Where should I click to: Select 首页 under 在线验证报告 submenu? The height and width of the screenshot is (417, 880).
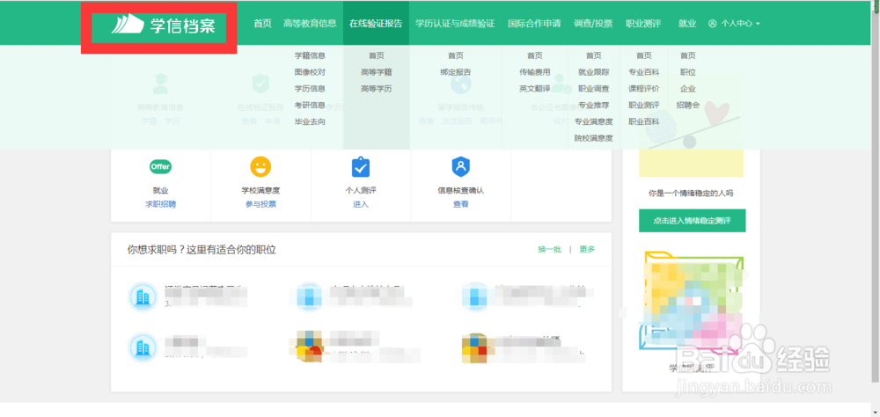(376, 55)
